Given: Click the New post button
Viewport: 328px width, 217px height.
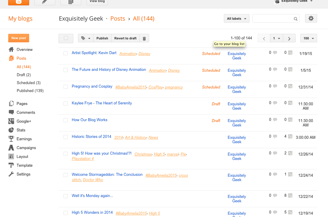Looking at the screenshot, I should coord(19,38).
